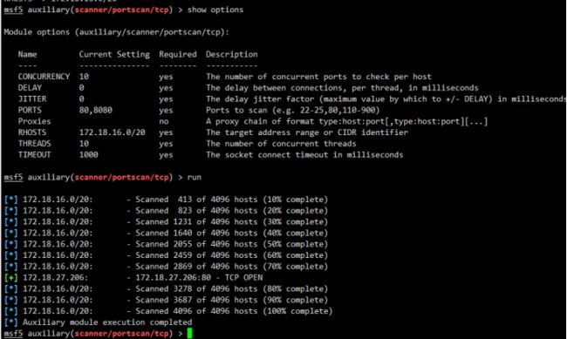Click the CONCURRENCY option name

click(x=44, y=77)
